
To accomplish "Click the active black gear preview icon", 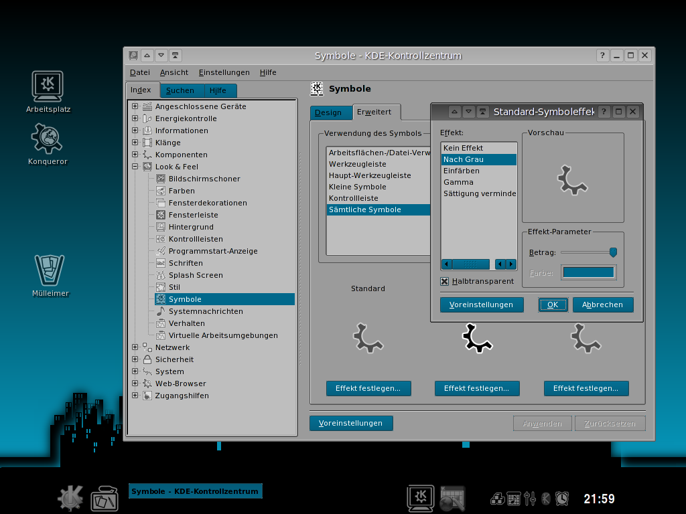I will tap(477, 338).
